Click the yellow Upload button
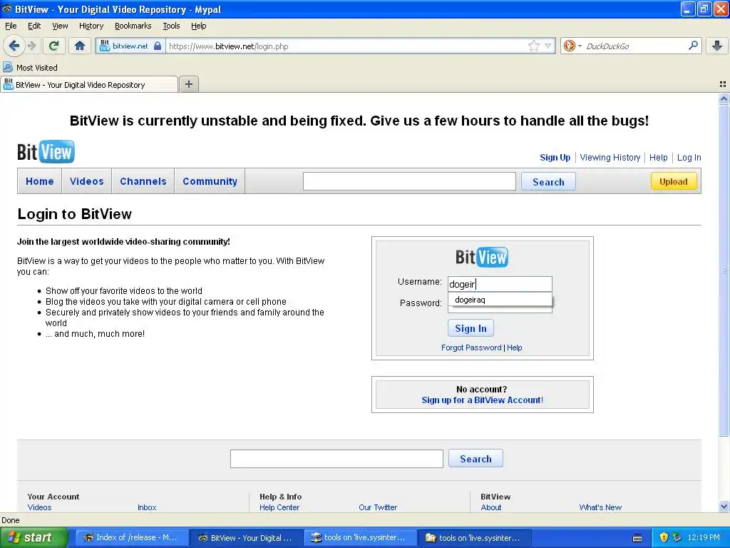Image resolution: width=730 pixels, height=548 pixels. click(673, 181)
